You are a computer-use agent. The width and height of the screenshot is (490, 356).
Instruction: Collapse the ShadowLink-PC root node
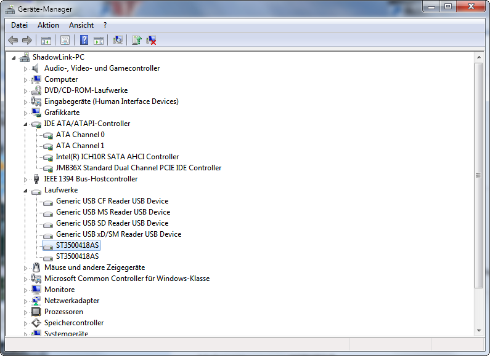tap(14, 58)
